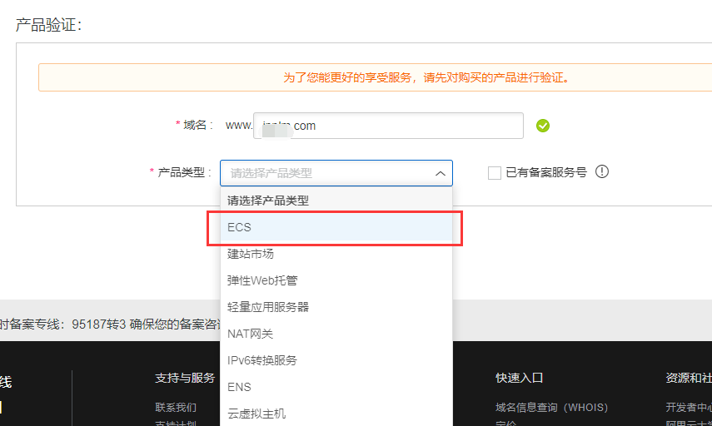The width and height of the screenshot is (712, 426).
Task: Click the green domain validation checkmark icon
Action: [543, 126]
